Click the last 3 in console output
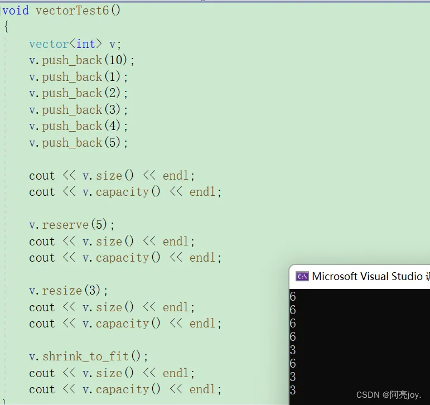This screenshot has height=405, width=430. click(x=293, y=390)
